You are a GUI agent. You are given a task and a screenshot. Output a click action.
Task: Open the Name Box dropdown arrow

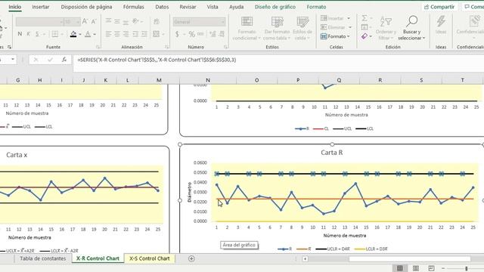click(x=13, y=59)
